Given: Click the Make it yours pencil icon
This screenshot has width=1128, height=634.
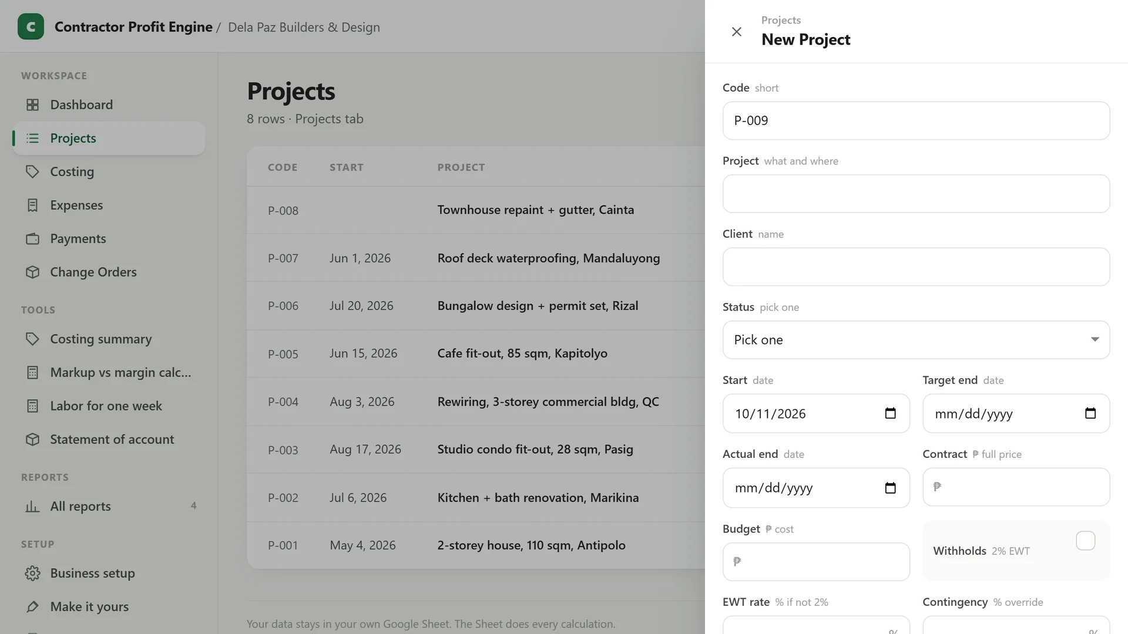Looking at the screenshot, I should click(x=33, y=606).
